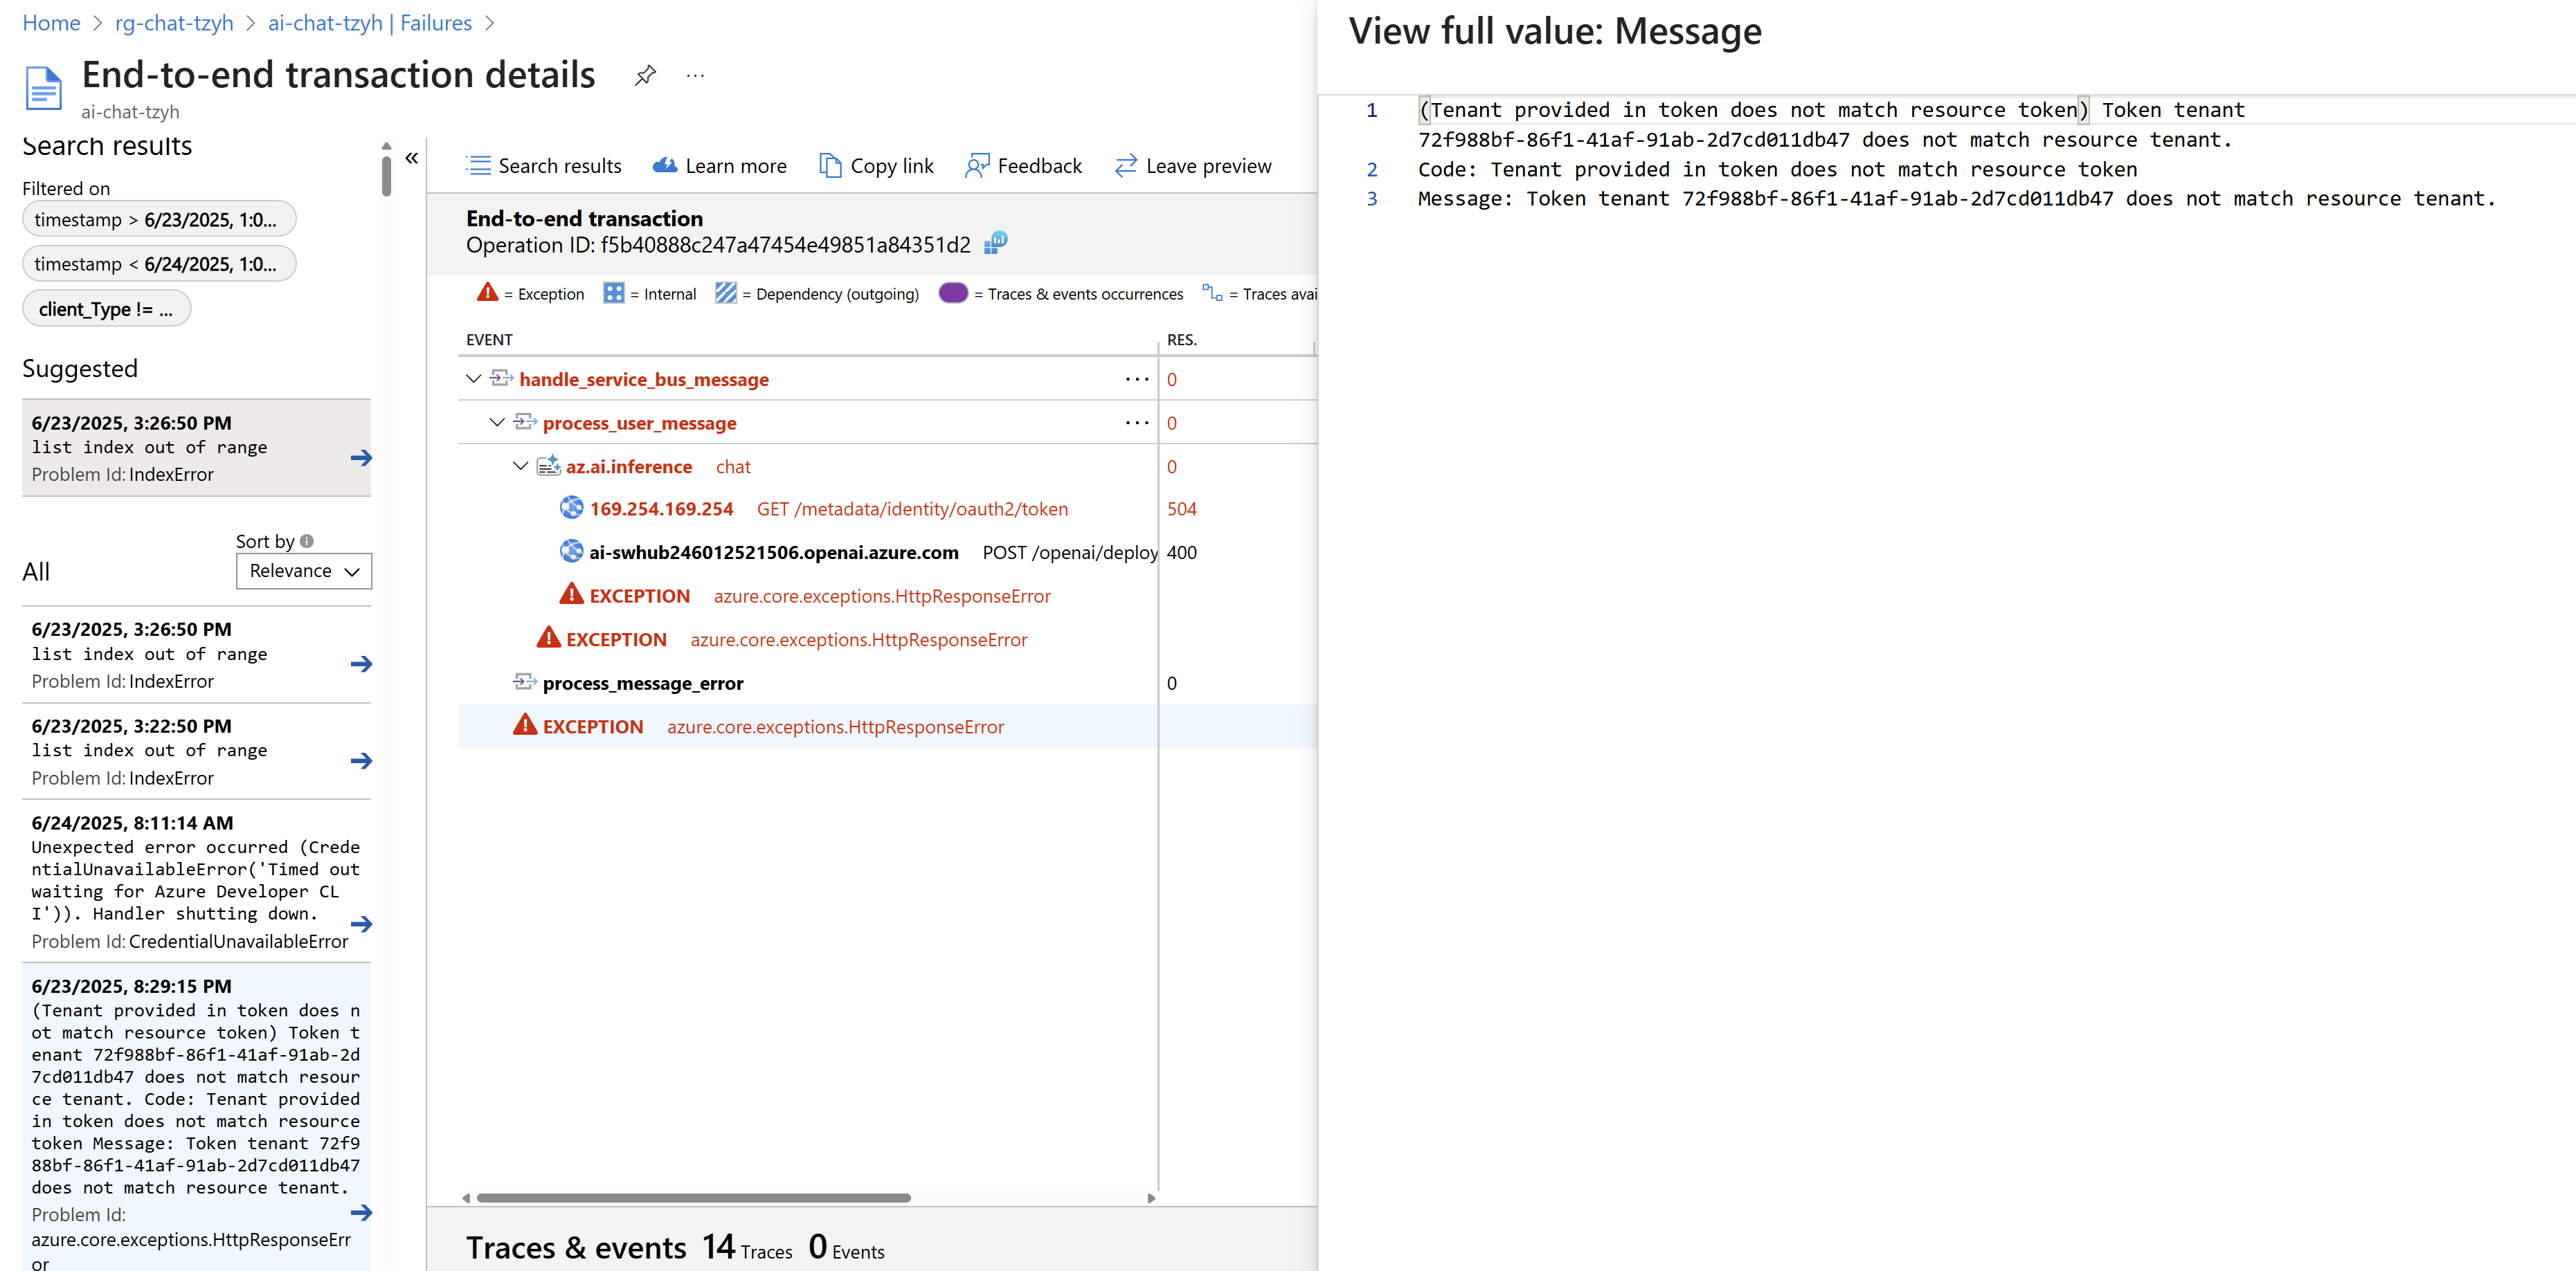Click the more options dots for handle_service_bus_message
The width and height of the screenshot is (2576, 1271).
(x=1136, y=380)
